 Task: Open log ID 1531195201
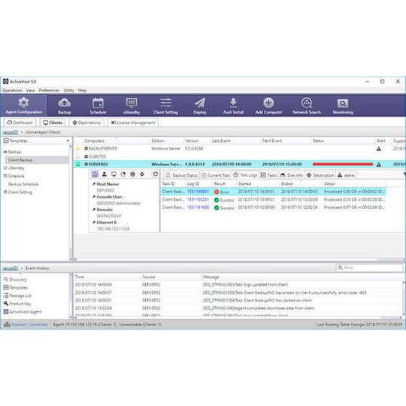198,200
